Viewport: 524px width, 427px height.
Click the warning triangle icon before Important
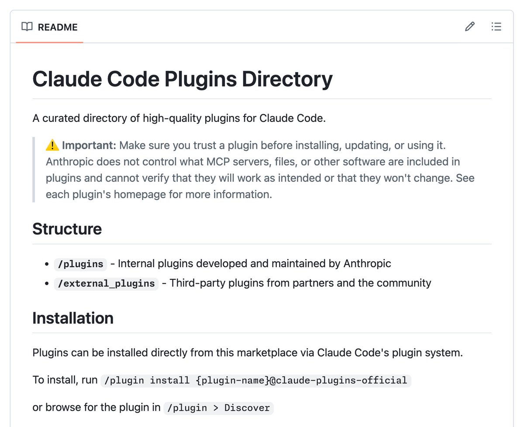point(52,145)
